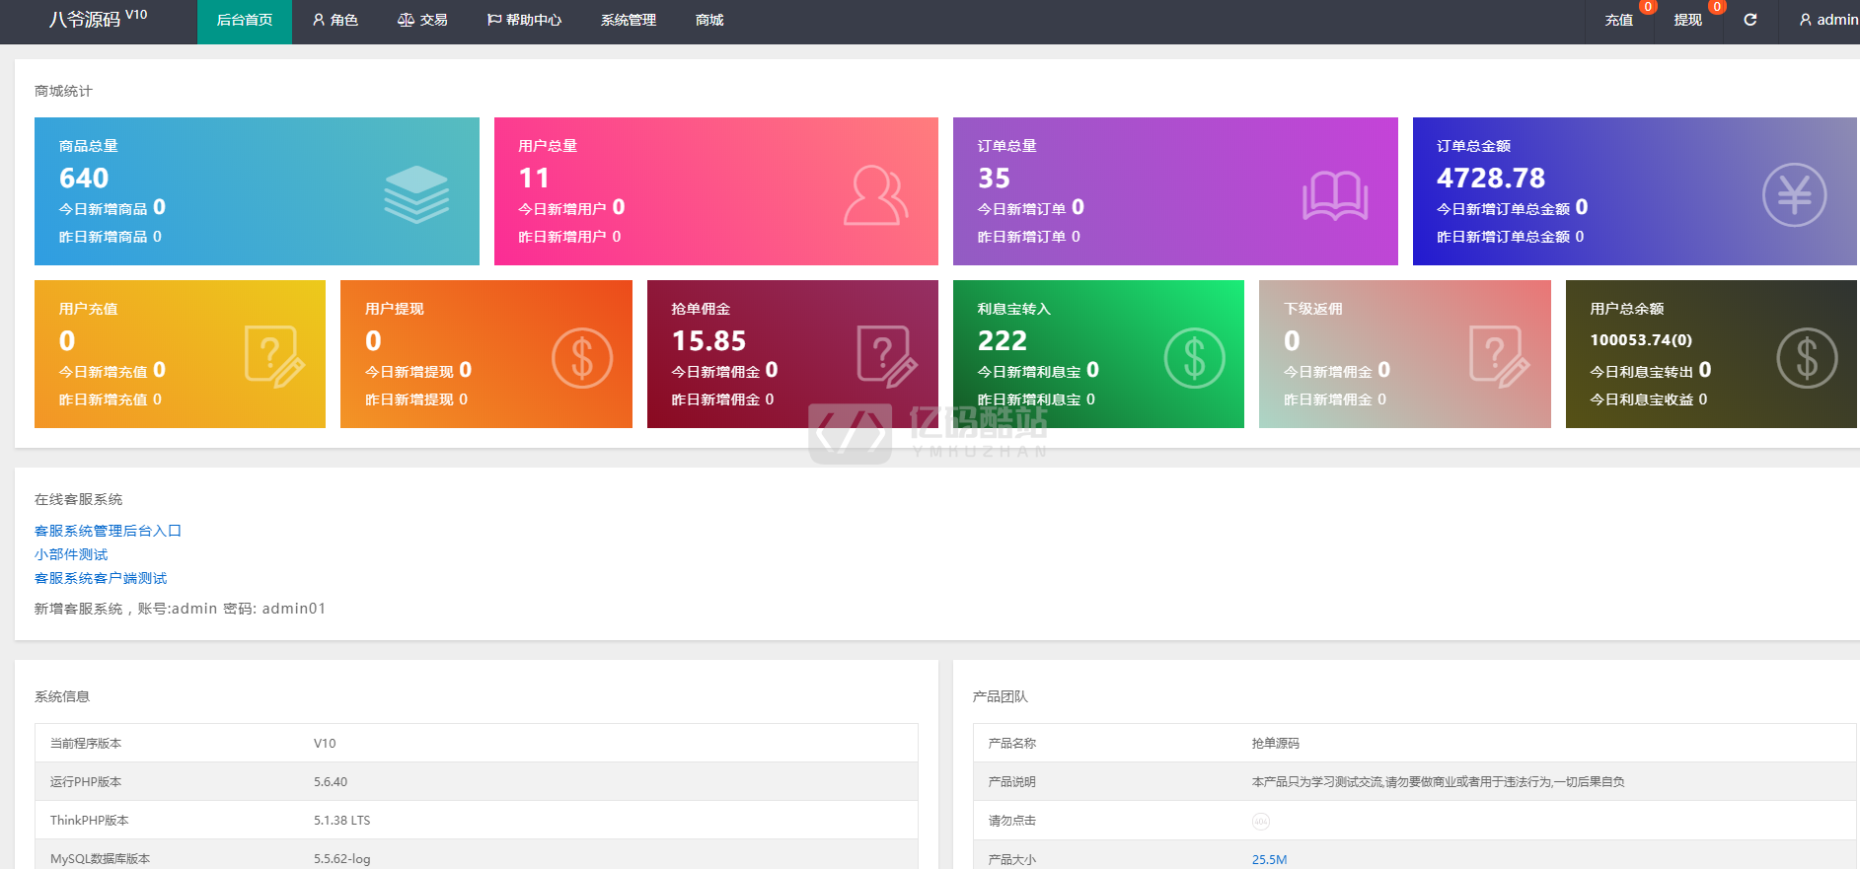The height and width of the screenshot is (869, 1860).
Task: Expand the 系统管理 menu
Action: click(x=628, y=20)
